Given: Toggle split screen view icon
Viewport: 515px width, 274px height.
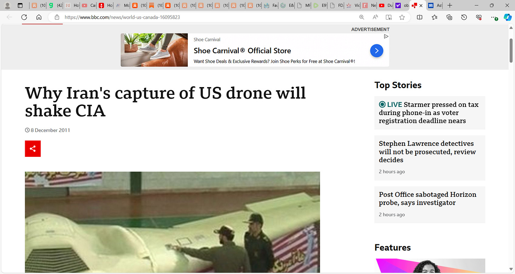Looking at the screenshot, I should coord(419,17).
